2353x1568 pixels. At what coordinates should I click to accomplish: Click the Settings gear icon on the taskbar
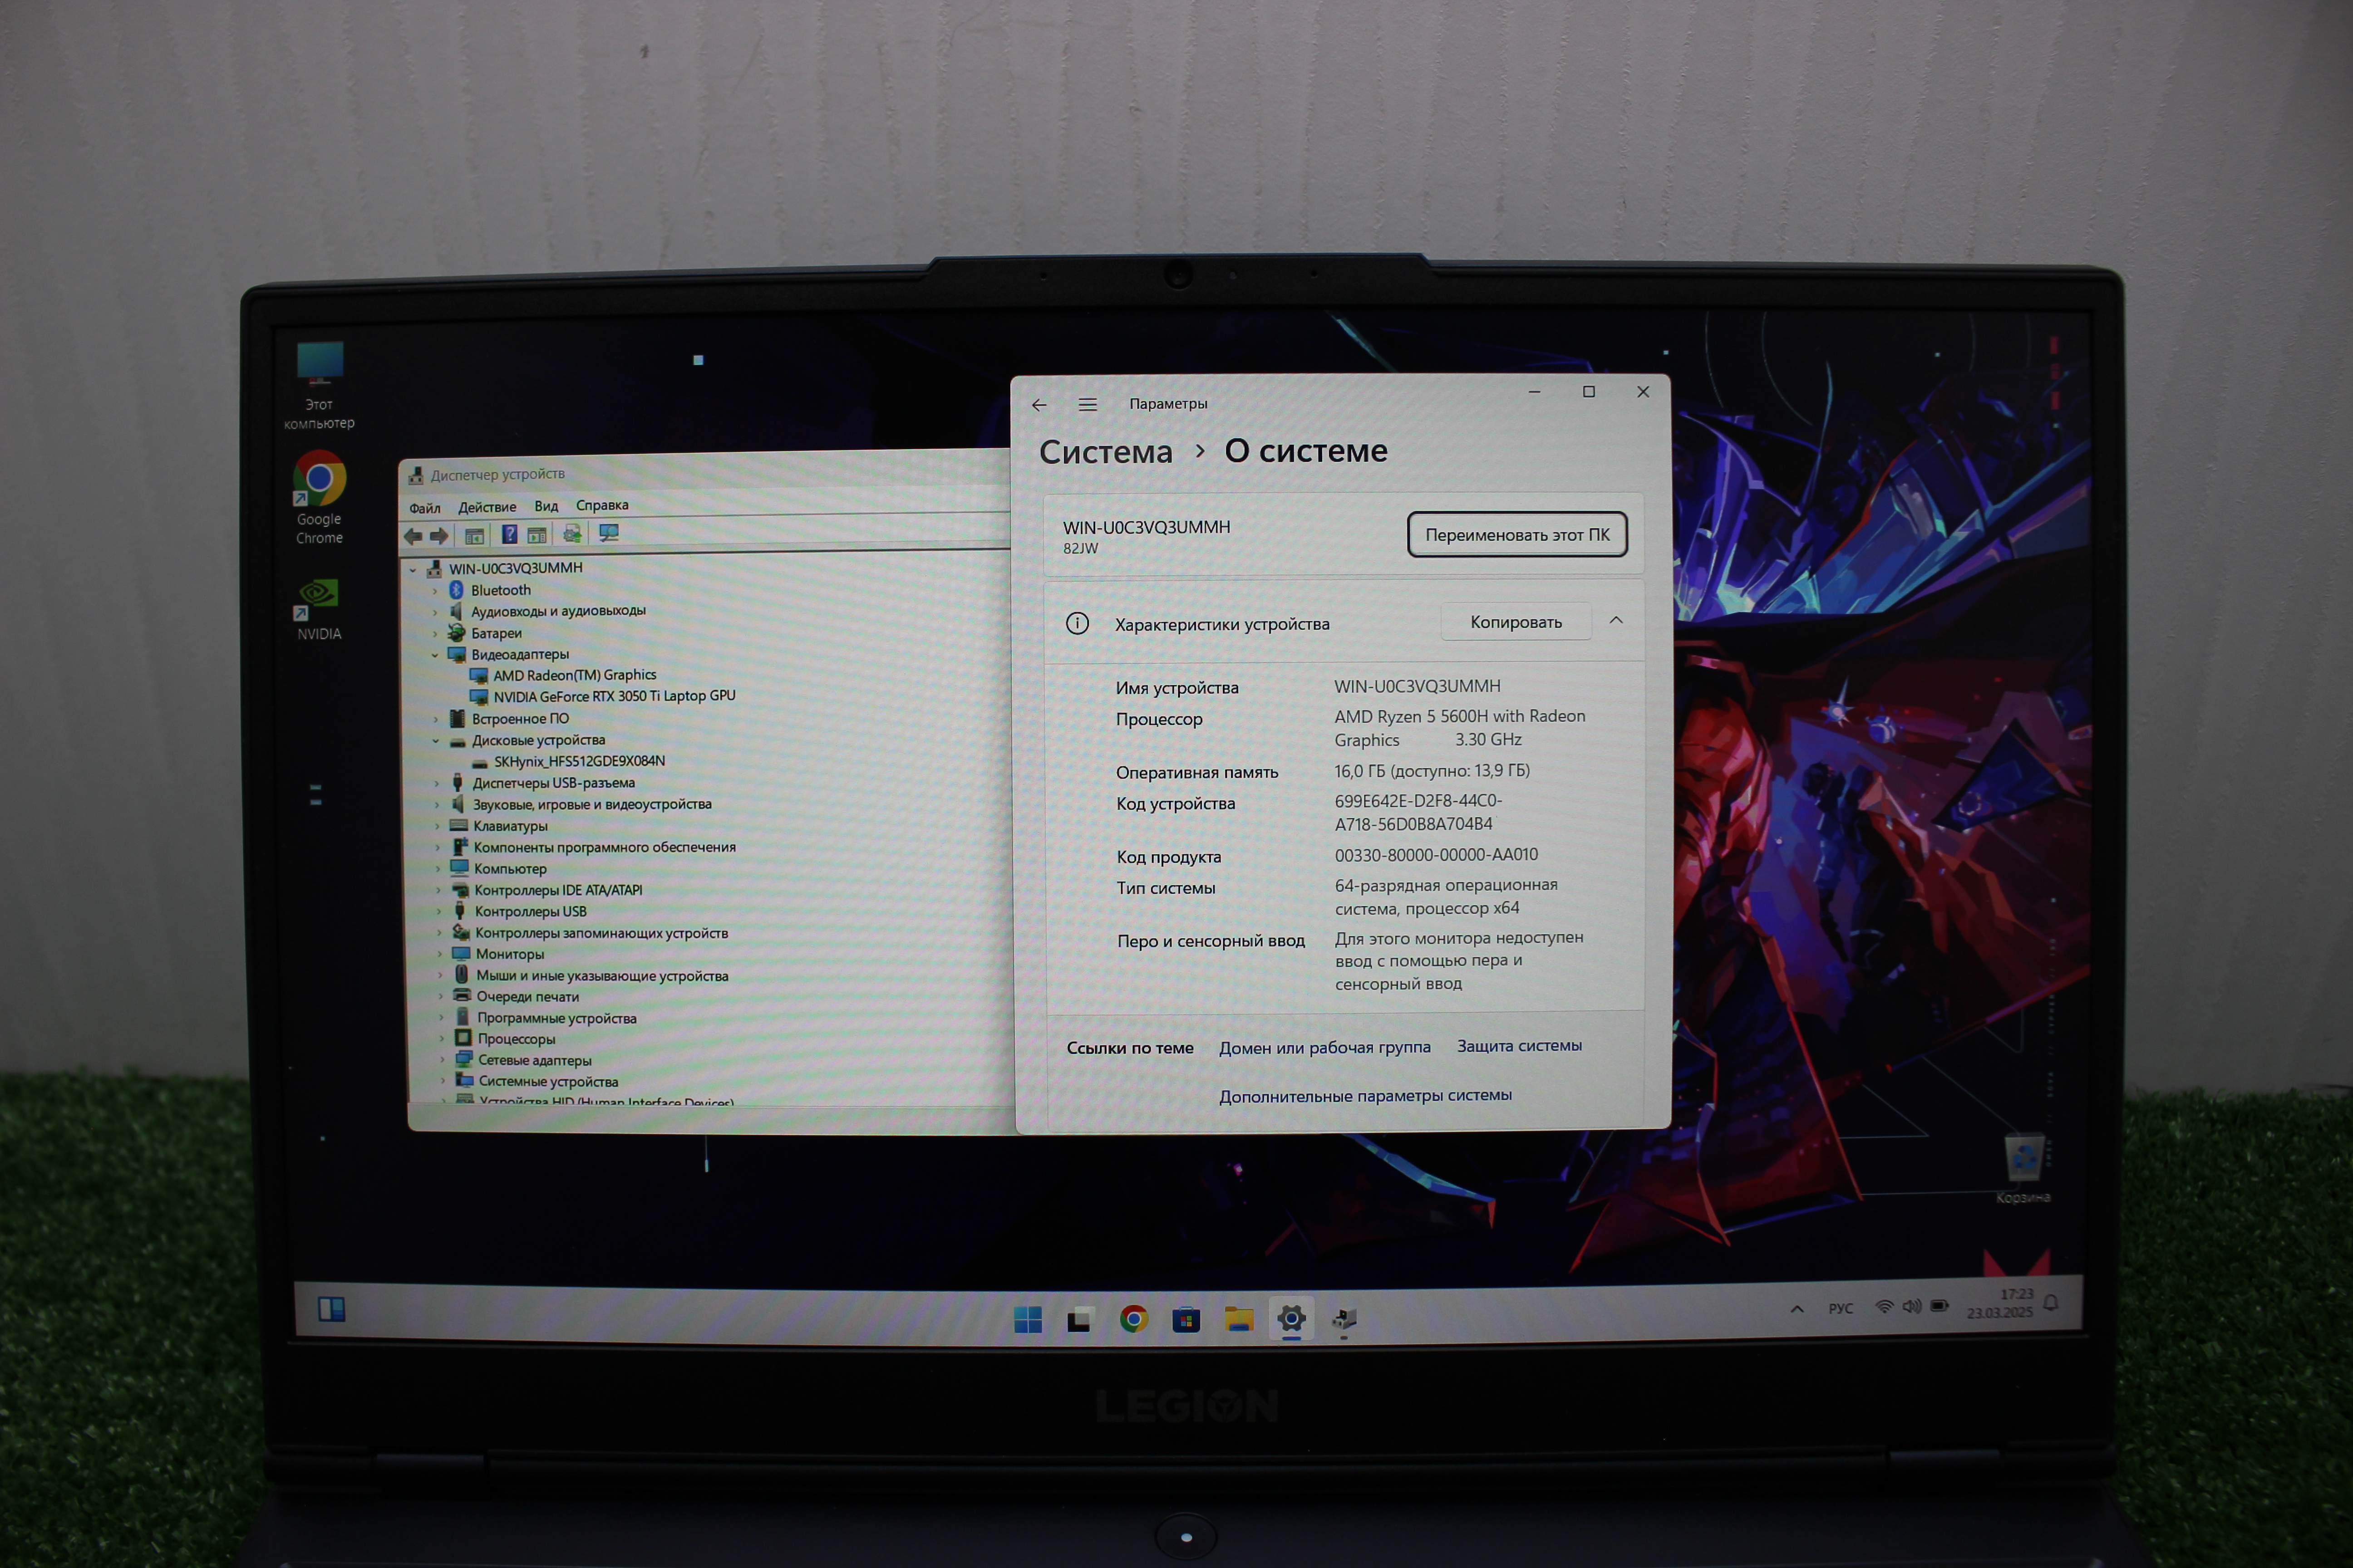[1290, 1319]
